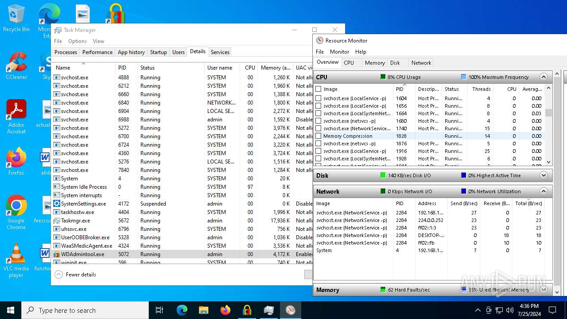Select the WaaSMedicAgent.exe process row
Viewport: 567px width, 319px height.
tap(182, 246)
